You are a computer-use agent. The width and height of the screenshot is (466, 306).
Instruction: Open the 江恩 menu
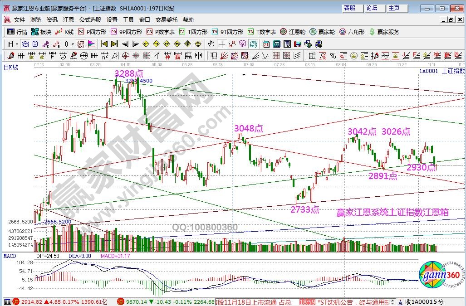(x=68, y=20)
